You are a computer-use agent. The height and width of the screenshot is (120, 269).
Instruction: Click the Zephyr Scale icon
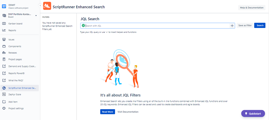tap(4, 94)
